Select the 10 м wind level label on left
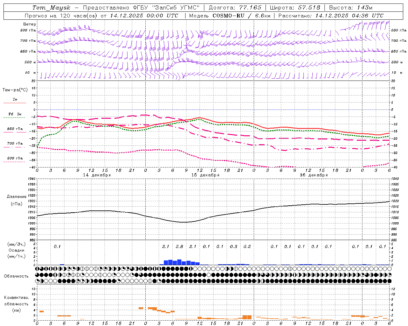Screen dimensions: 408x326 [x=31, y=73]
